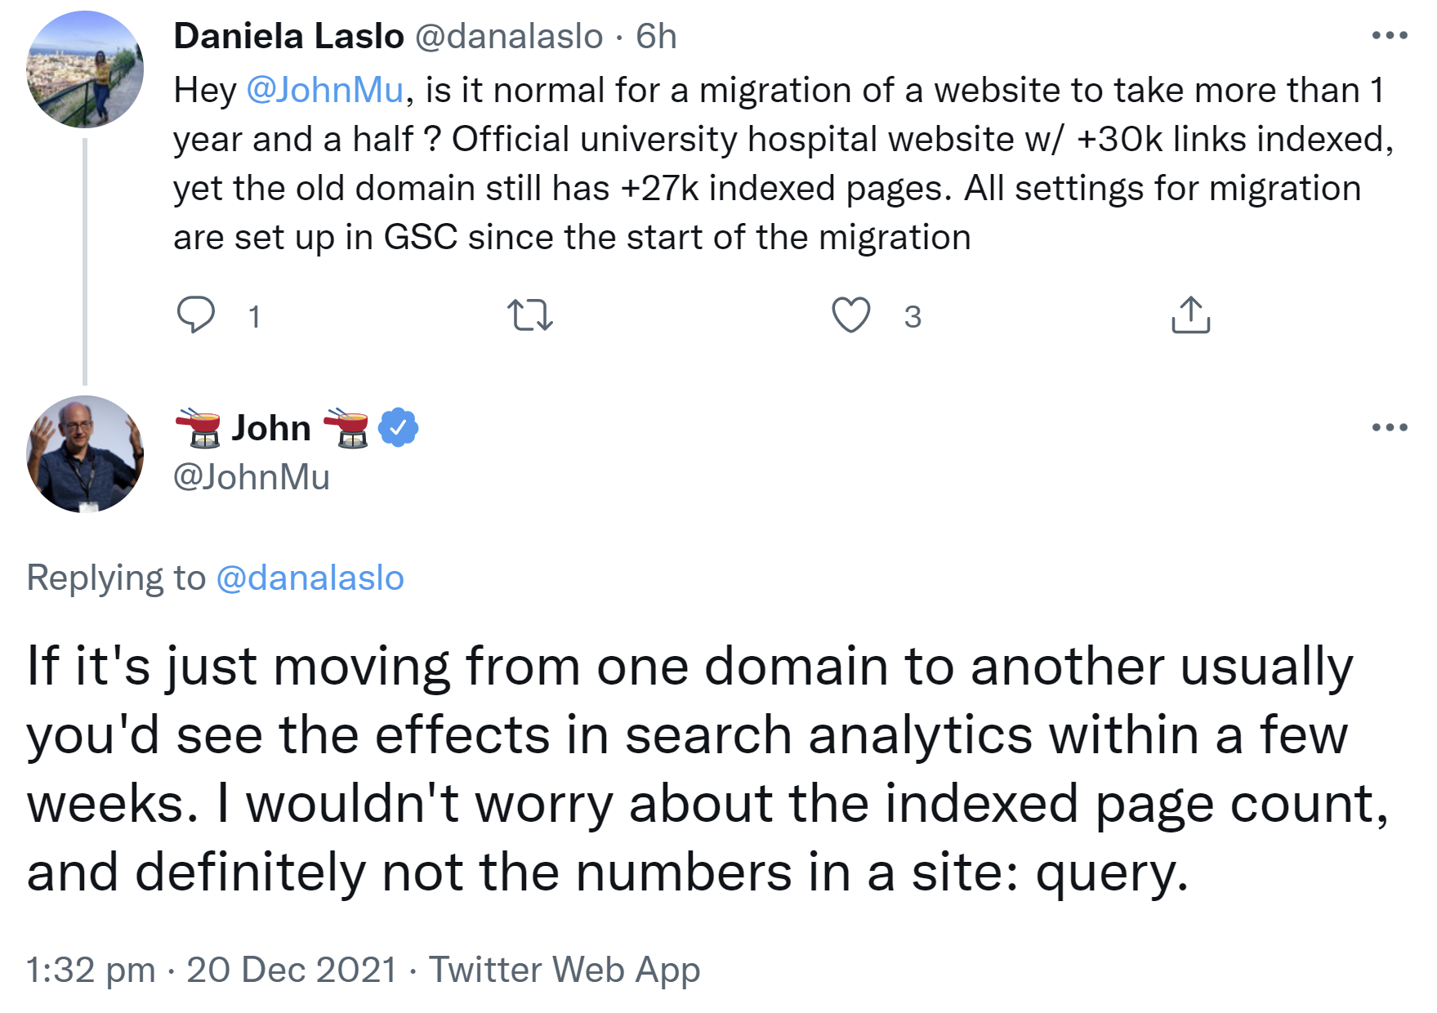This screenshot has height=1013, width=1437.
Task: Click the @danalaslo handle beside Daniela's name
Action: [509, 36]
